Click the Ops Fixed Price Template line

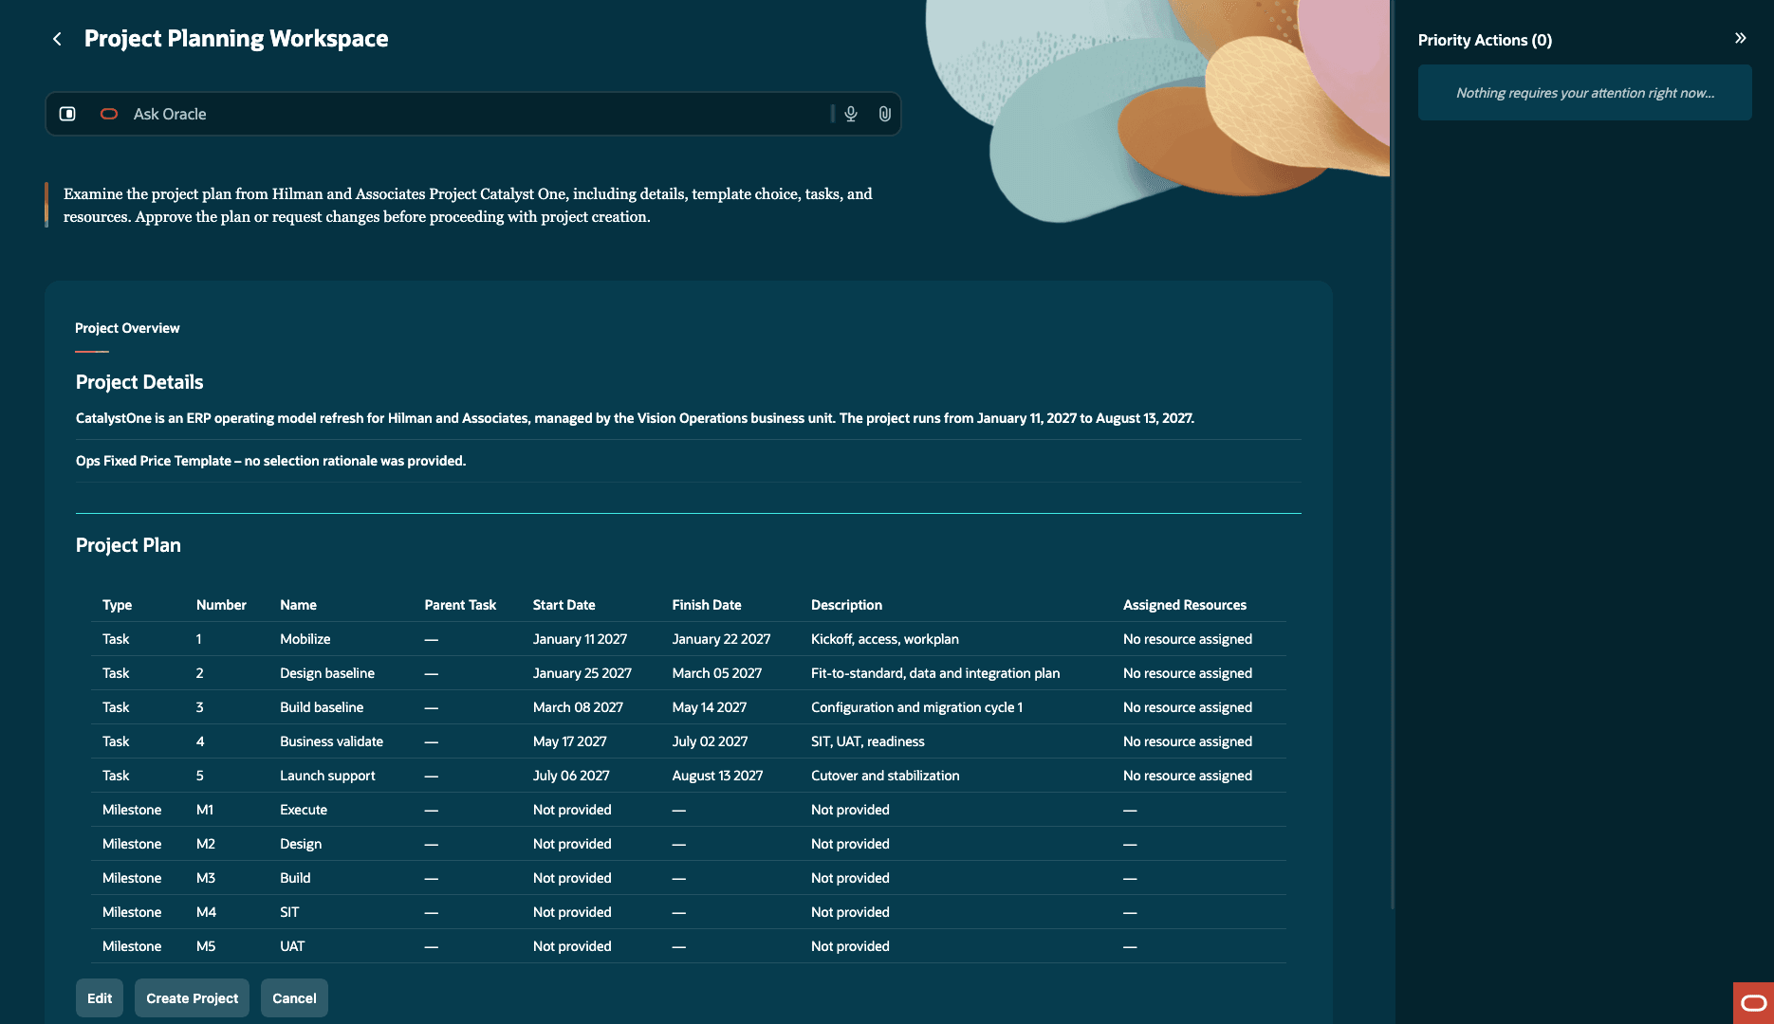pyautogui.click(x=270, y=461)
